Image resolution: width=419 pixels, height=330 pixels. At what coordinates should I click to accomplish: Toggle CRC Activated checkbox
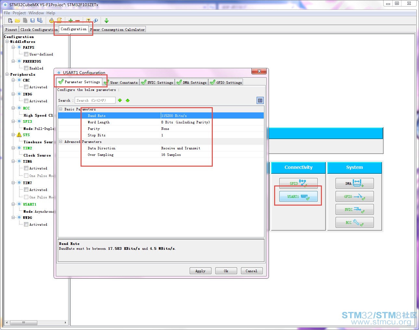[26, 87]
